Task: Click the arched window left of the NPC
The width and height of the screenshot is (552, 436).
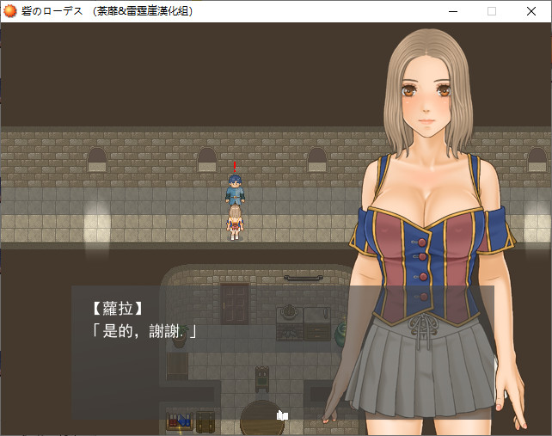Action: [207, 159]
